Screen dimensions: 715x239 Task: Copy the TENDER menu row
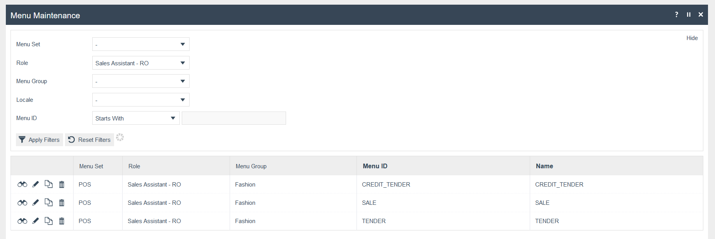point(49,221)
